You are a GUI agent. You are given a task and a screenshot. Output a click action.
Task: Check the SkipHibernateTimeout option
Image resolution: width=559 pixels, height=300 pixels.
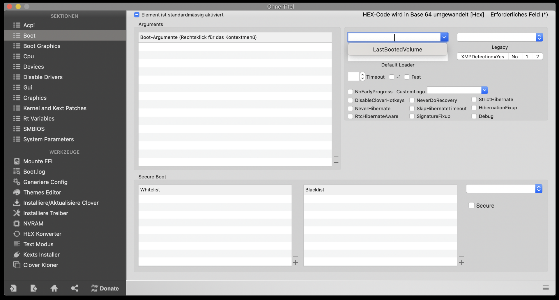pyautogui.click(x=412, y=108)
